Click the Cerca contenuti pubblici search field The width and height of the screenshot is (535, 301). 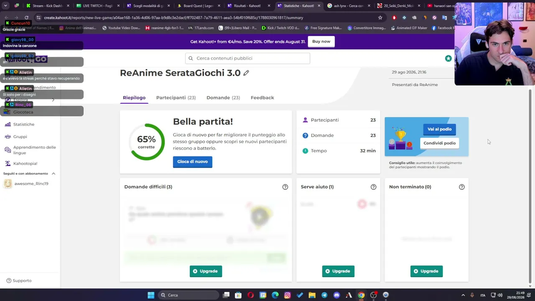[247, 59]
